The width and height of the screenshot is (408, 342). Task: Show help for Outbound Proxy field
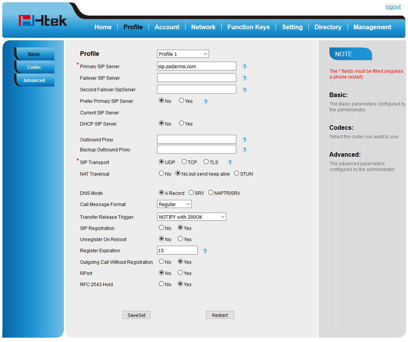point(244,140)
